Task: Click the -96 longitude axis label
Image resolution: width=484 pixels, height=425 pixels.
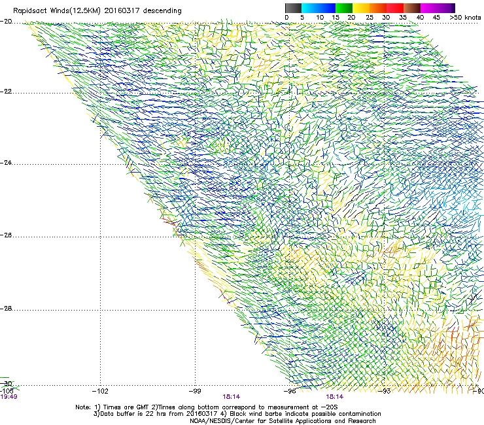Action: pos(290,392)
